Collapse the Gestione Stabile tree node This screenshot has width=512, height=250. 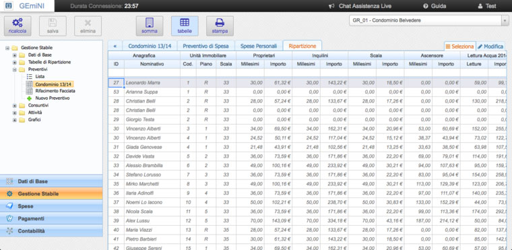[7, 48]
